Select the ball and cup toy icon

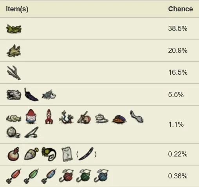tap(84, 117)
